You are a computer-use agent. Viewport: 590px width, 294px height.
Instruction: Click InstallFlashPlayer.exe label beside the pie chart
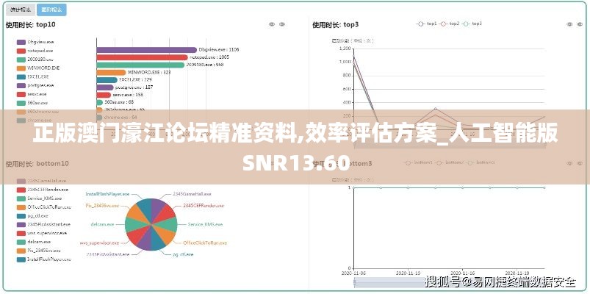[107, 194]
